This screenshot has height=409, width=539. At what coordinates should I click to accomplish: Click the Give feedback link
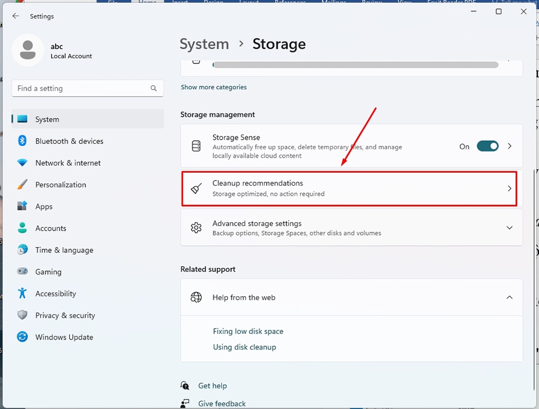(x=222, y=403)
